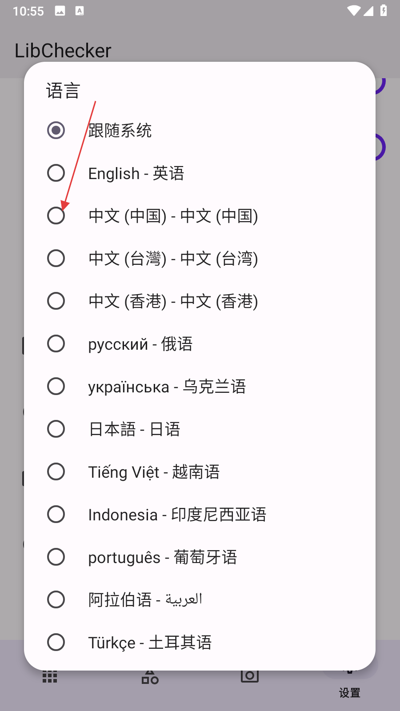
Task: Open the shapes statistics nav icon
Action: 150,677
